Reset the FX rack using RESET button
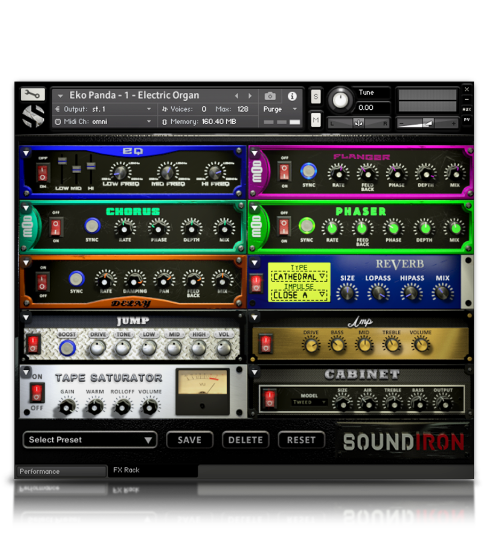 tap(301, 440)
